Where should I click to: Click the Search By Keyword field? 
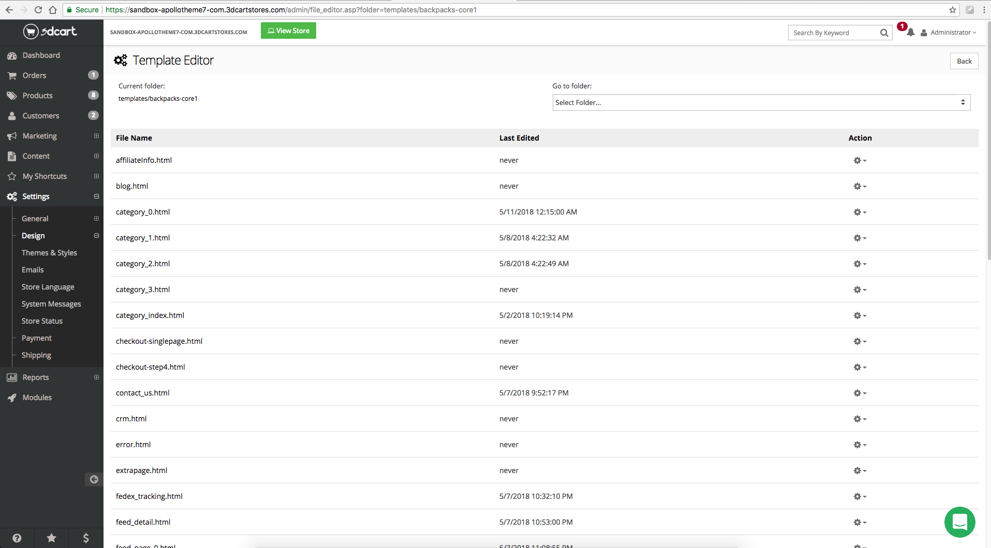click(x=834, y=33)
